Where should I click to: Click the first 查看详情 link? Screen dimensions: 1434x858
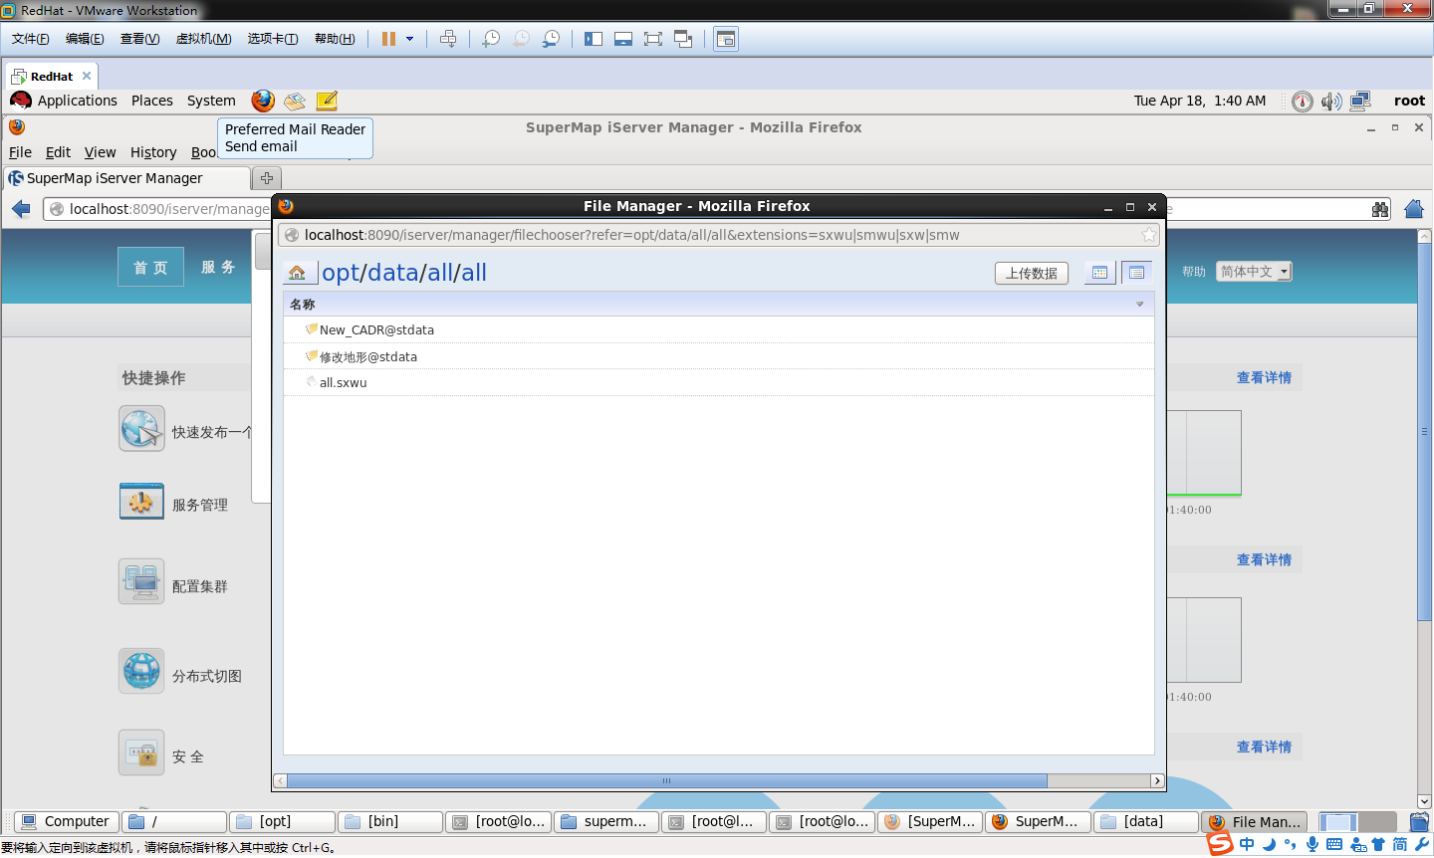tap(1264, 378)
